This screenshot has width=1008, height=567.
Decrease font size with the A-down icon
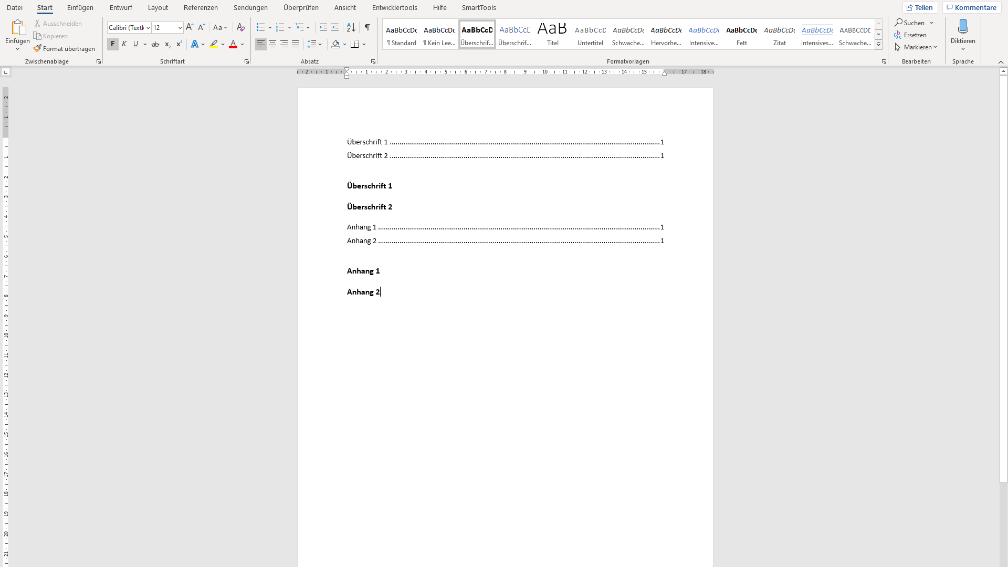(x=201, y=27)
